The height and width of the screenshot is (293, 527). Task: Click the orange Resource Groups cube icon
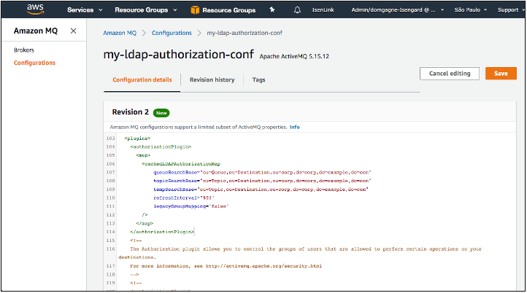(195, 10)
